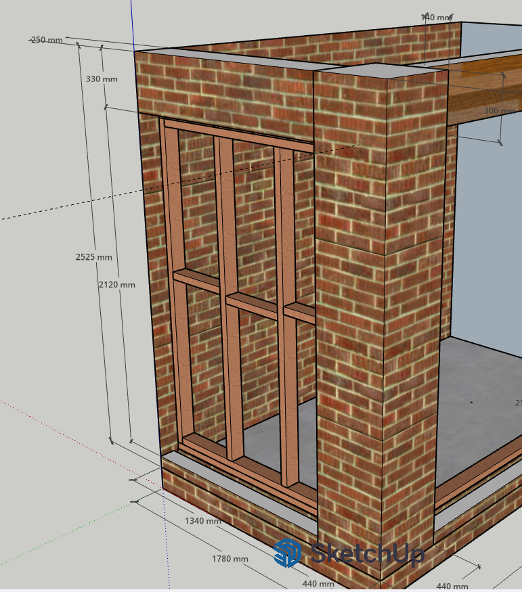Select the 2525 mm height dimension label
Image resolution: width=522 pixels, height=592 pixels.
(x=93, y=257)
